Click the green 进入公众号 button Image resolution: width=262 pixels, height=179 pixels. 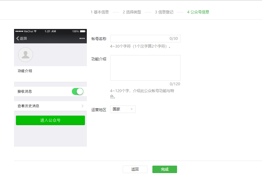tap(50, 120)
